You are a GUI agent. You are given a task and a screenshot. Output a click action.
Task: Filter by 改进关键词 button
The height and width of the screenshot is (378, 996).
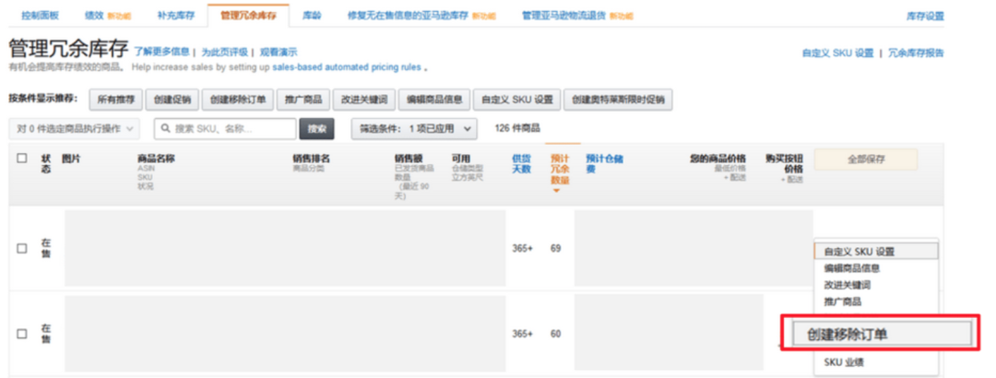[x=364, y=100]
